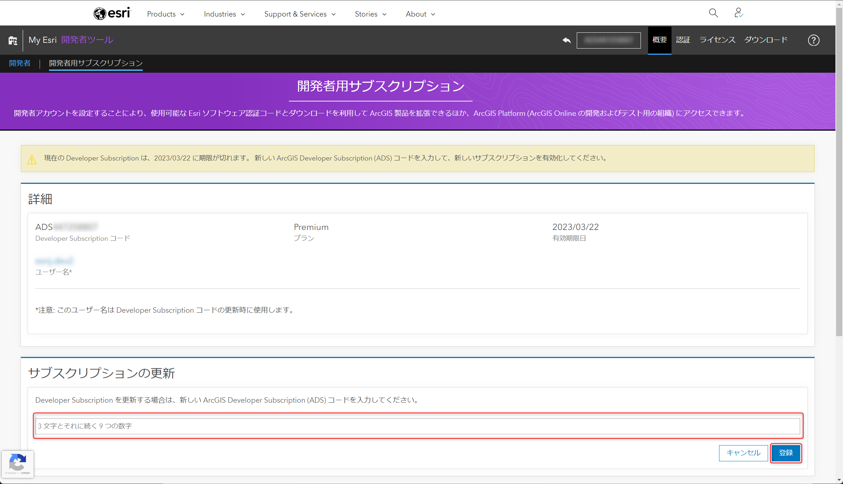This screenshot has height=484, width=843.
Task: Click the back reply arrow icon
Action: click(566, 40)
